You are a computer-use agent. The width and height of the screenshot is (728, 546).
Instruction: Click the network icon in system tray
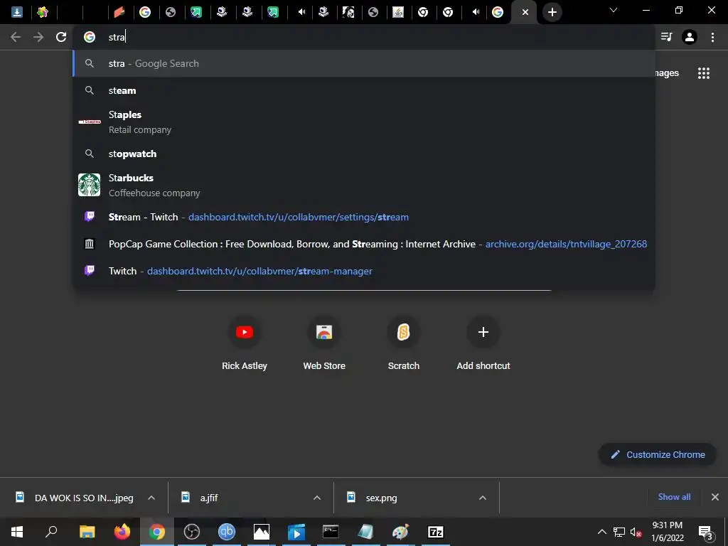click(619, 532)
